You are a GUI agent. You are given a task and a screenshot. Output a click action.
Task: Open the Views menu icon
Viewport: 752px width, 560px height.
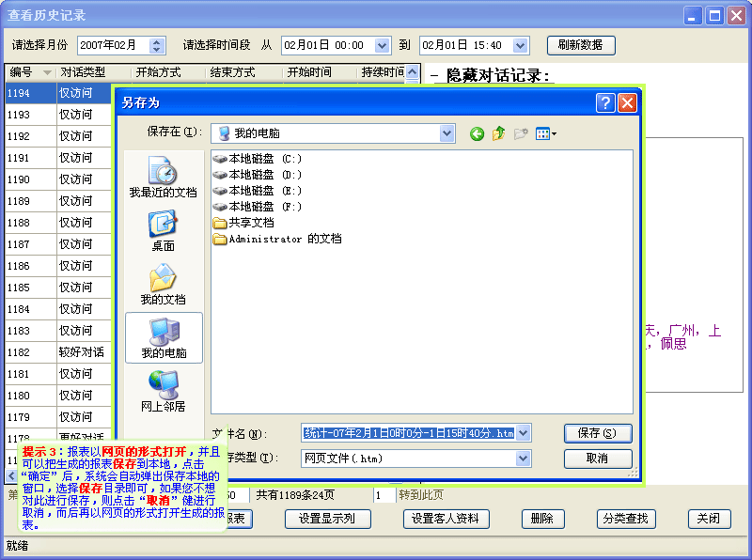pos(545,134)
